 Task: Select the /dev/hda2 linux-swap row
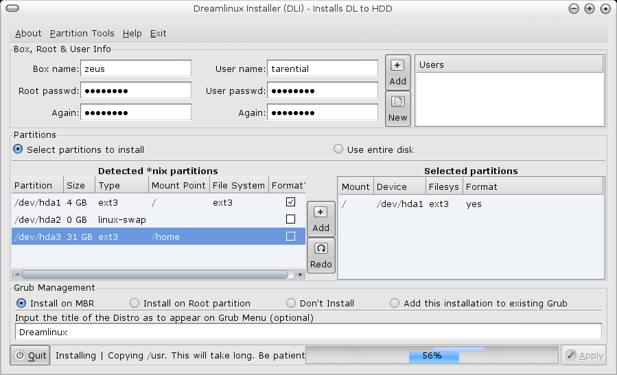[158, 219]
